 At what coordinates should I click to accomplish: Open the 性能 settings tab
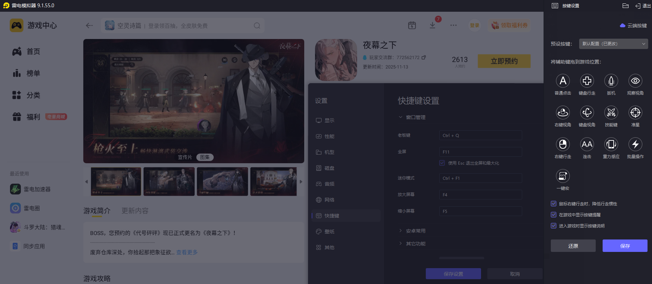click(329, 136)
